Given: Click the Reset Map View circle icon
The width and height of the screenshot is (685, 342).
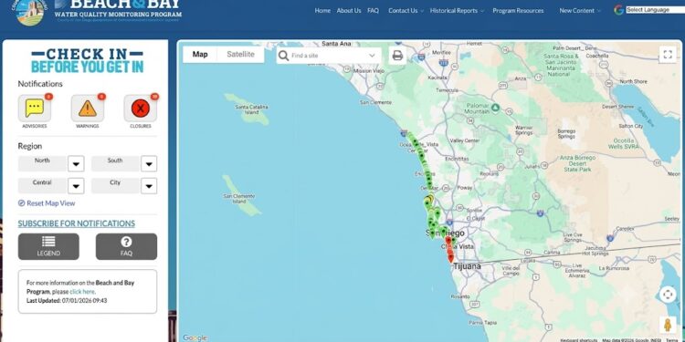Looking at the screenshot, I should 21,203.
